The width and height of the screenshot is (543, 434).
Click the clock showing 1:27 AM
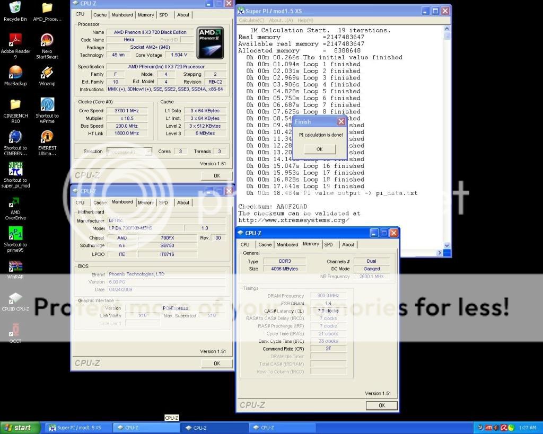pos(527,428)
